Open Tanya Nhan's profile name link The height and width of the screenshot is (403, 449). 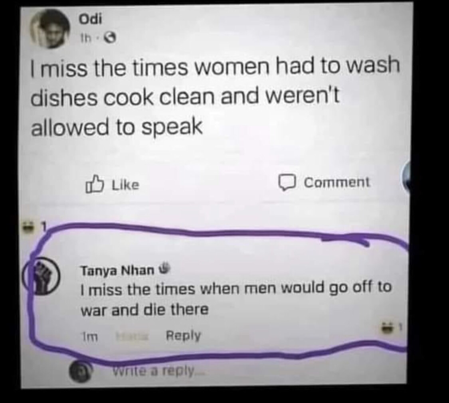(x=118, y=271)
